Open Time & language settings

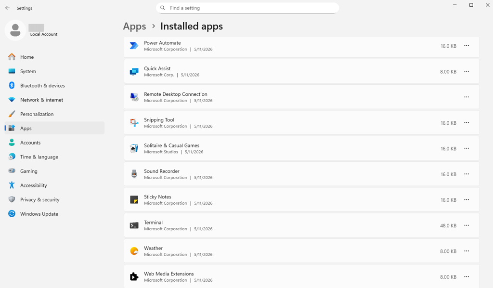click(54, 157)
